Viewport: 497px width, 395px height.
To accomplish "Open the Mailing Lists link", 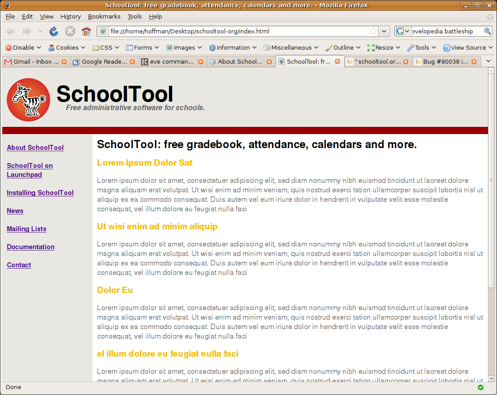I will pyautogui.click(x=27, y=229).
